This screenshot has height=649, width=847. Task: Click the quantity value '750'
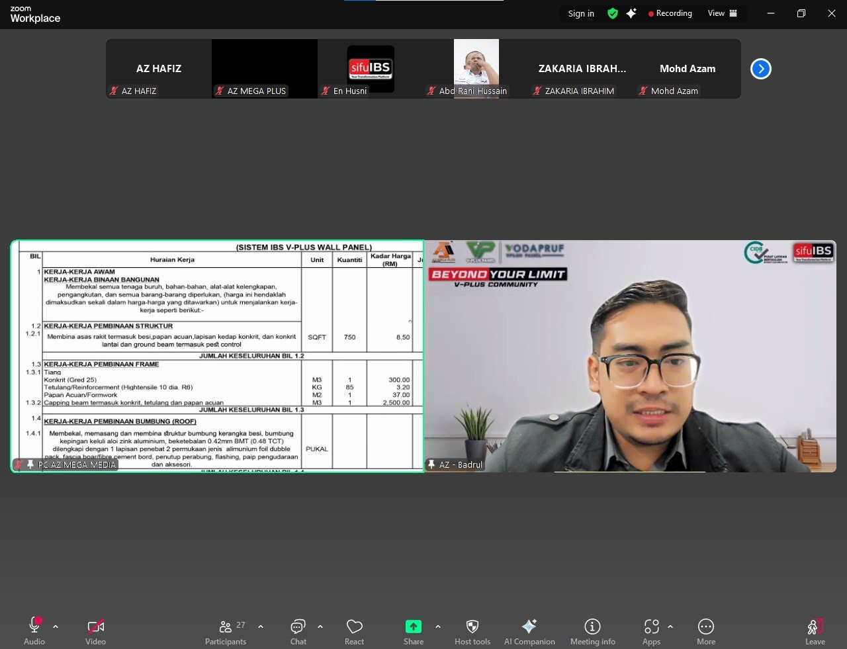349,337
